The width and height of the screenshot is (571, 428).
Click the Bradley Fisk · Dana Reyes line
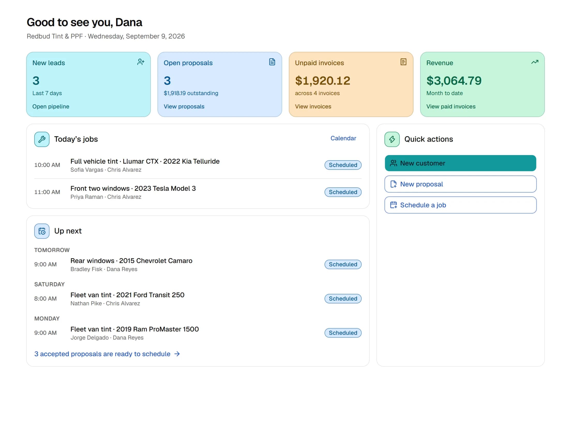[104, 269]
